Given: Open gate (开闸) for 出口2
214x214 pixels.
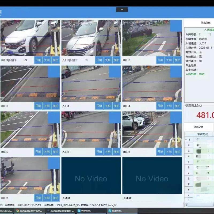Looking at the screenshot, I should pos(160,60).
